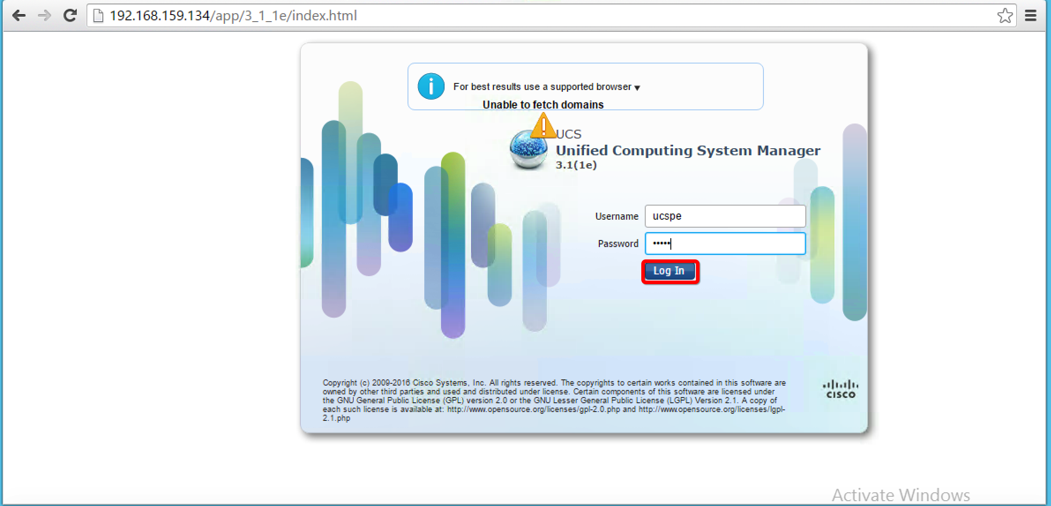
Task: Click the Password label
Action: click(x=618, y=244)
